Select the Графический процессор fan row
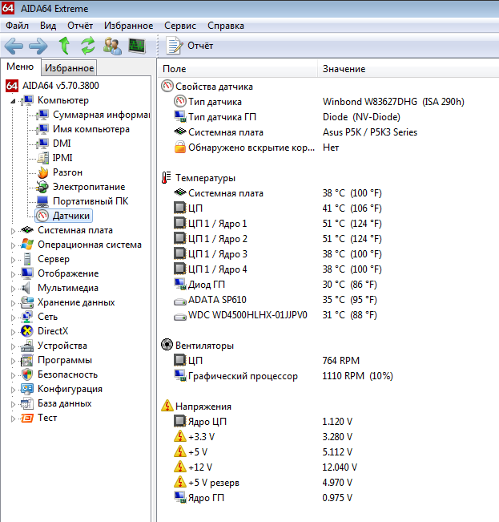Image resolution: width=499 pixels, height=522 pixels. (x=284, y=376)
